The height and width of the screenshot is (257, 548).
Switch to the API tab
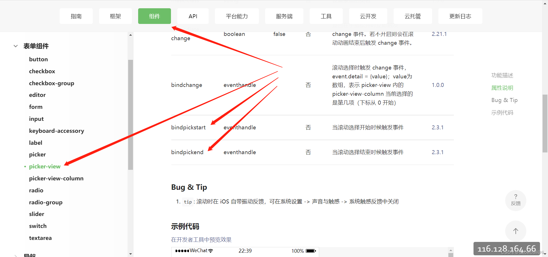193,16
